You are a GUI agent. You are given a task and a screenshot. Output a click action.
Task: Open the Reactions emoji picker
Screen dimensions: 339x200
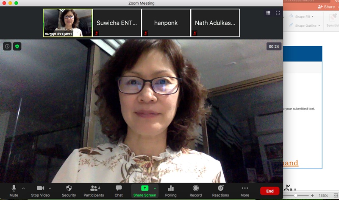point(220,191)
